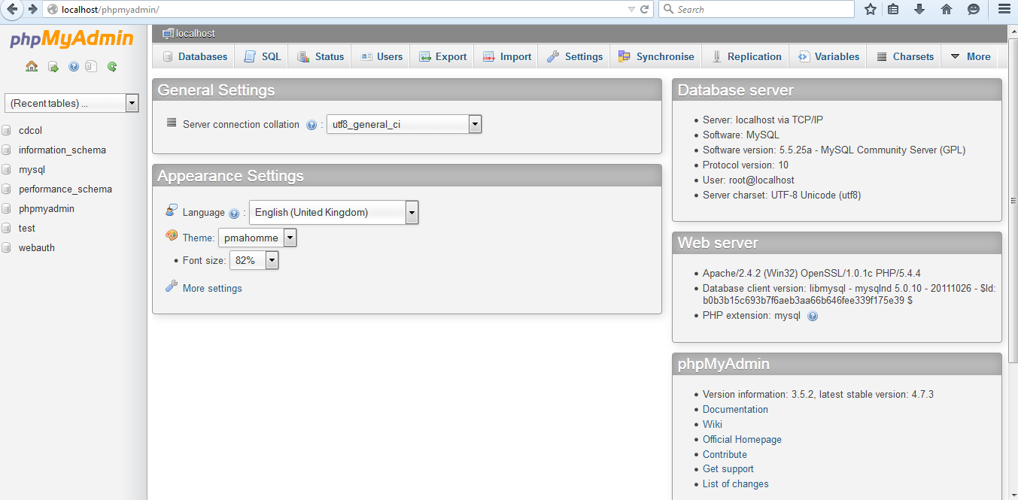Open the Language dropdown showing English
This screenshot has width=1018, height=500.
[333, 212]
